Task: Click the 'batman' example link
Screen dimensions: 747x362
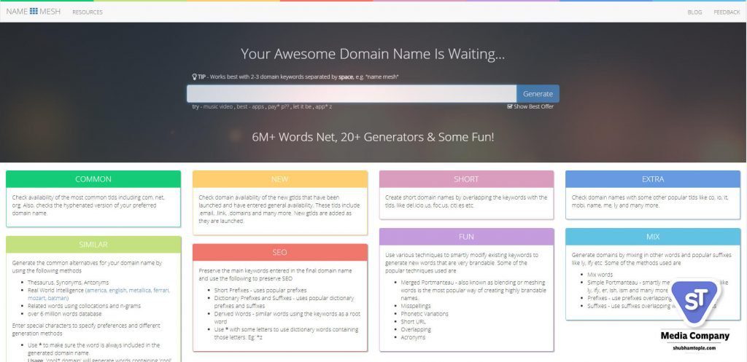Action: pos(57,298)
